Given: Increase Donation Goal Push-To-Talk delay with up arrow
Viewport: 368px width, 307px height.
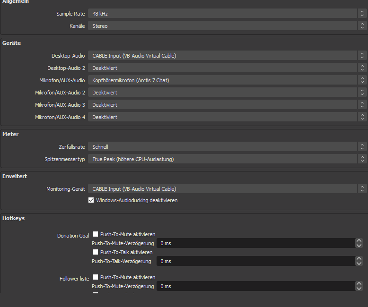Looking at the screenshot, I should coord(359,259).
